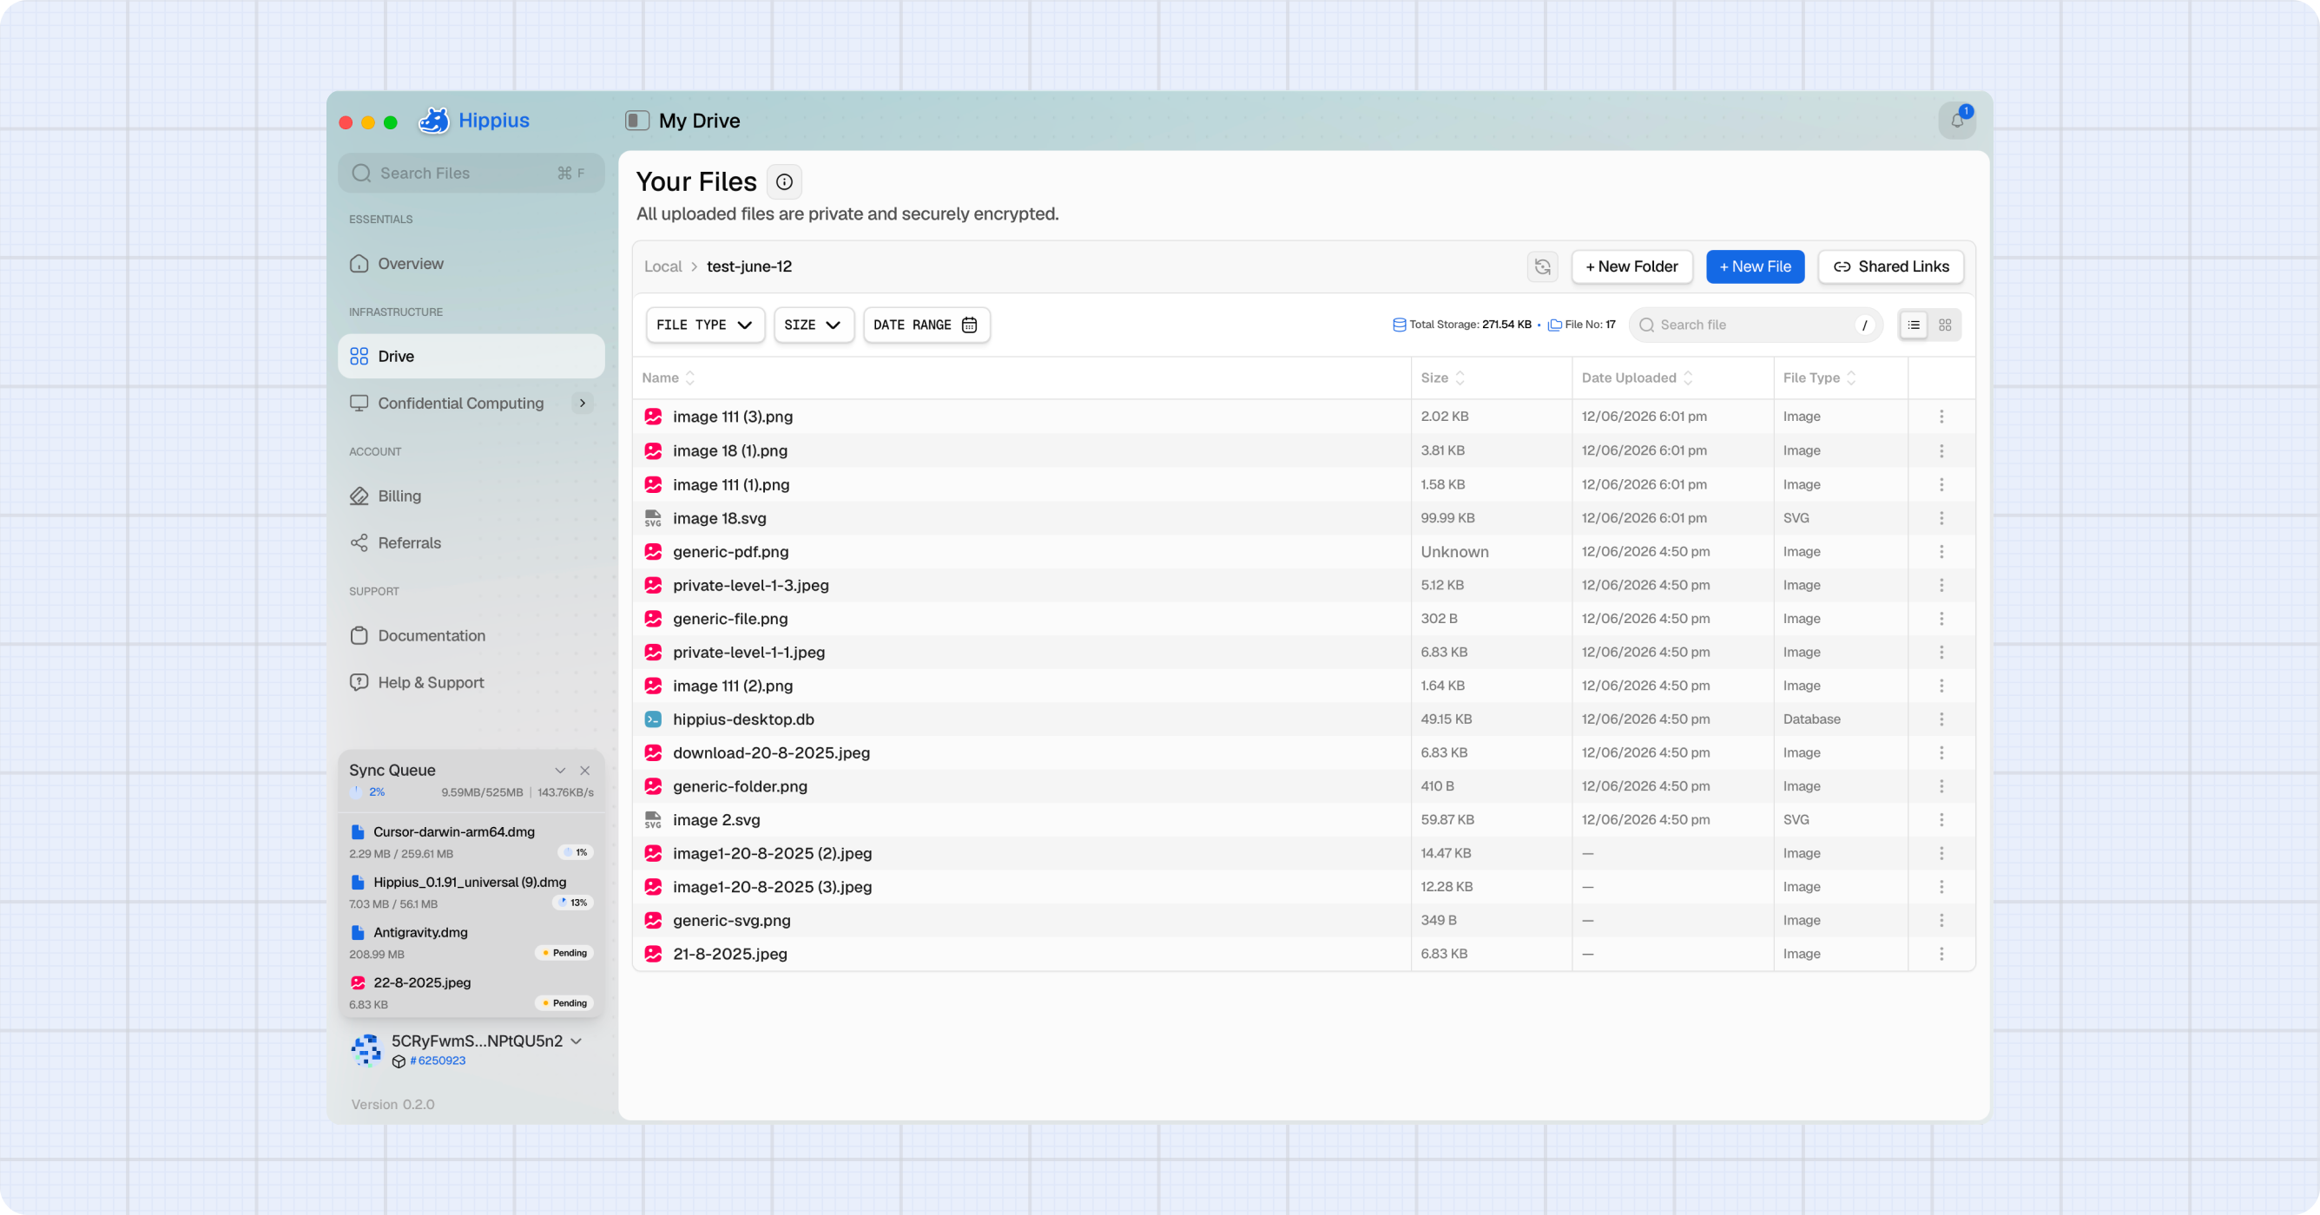Switch to grid view
Screen dimensions: 2320x1215
1945,325
